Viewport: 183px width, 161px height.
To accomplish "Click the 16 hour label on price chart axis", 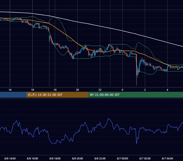I will (33, 90).
